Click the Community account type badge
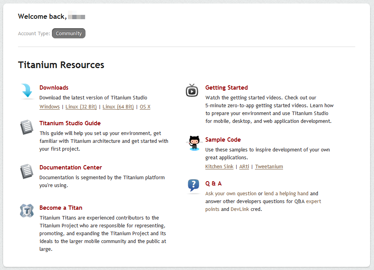 (x=69, y=34)
